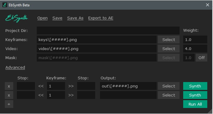Click the Keyframes path field
This screenshot has height=114, width=213.
pos(97,40)
